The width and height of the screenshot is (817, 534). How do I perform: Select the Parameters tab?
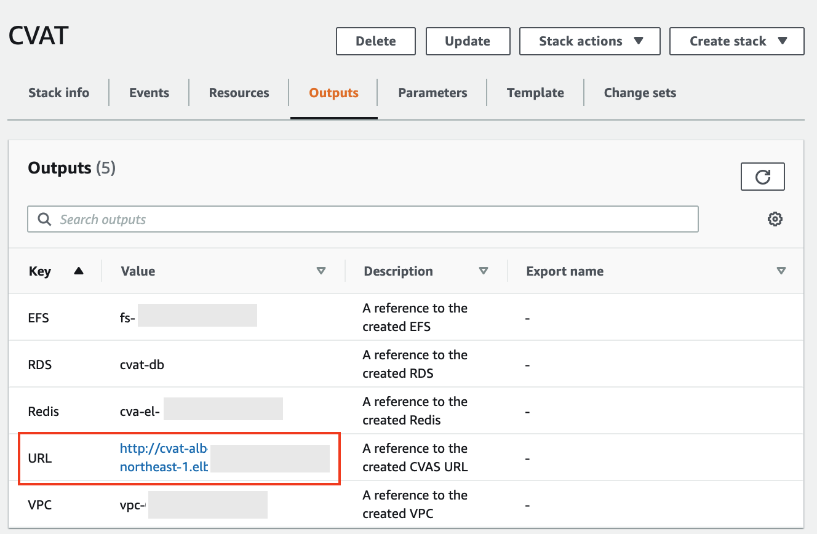coord(432,93)
